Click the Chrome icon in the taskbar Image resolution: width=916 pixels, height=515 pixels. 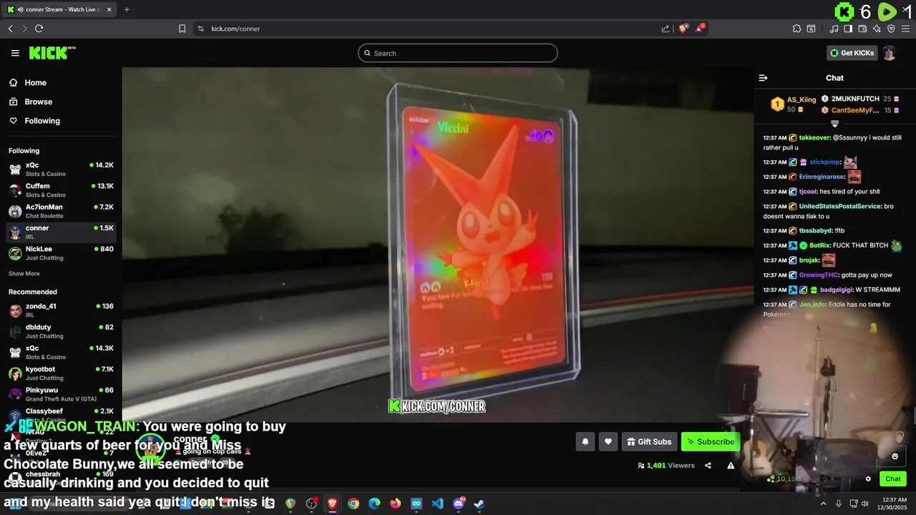click(x=354, y=504)
